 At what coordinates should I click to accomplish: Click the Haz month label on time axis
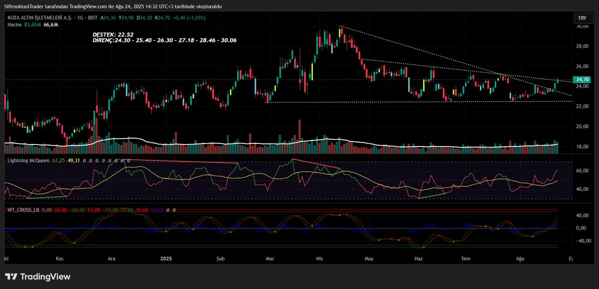tap(419, 259)
